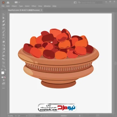Expand the Arrange Documents dropdown arrow
Screen dimensions: 117x117
click(x=19, y=2)
